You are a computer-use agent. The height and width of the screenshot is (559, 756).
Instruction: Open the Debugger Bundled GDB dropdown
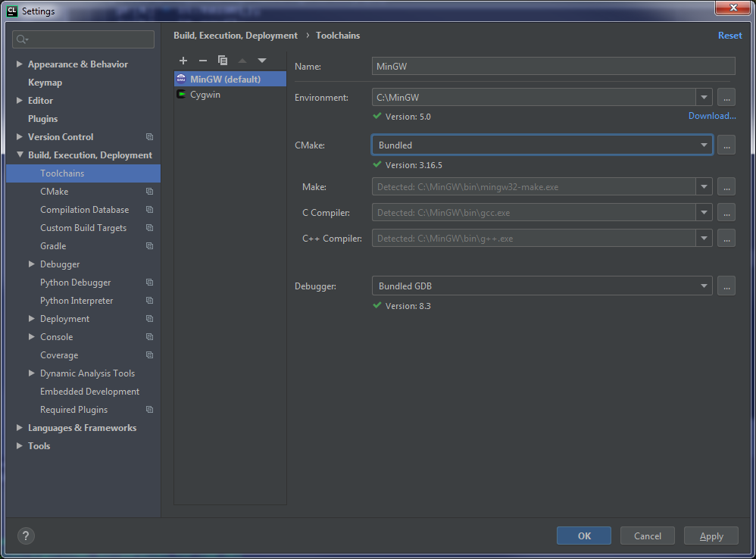704,286
